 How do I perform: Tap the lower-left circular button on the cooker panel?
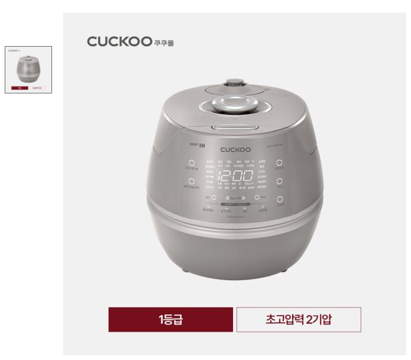(x=192, y=181)
